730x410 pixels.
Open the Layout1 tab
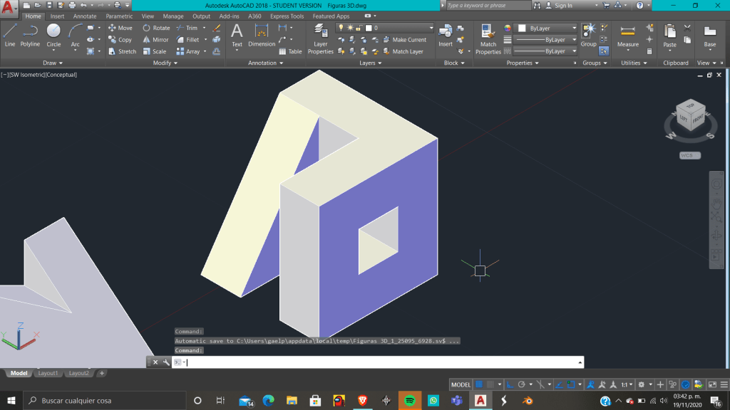(48, 373)
